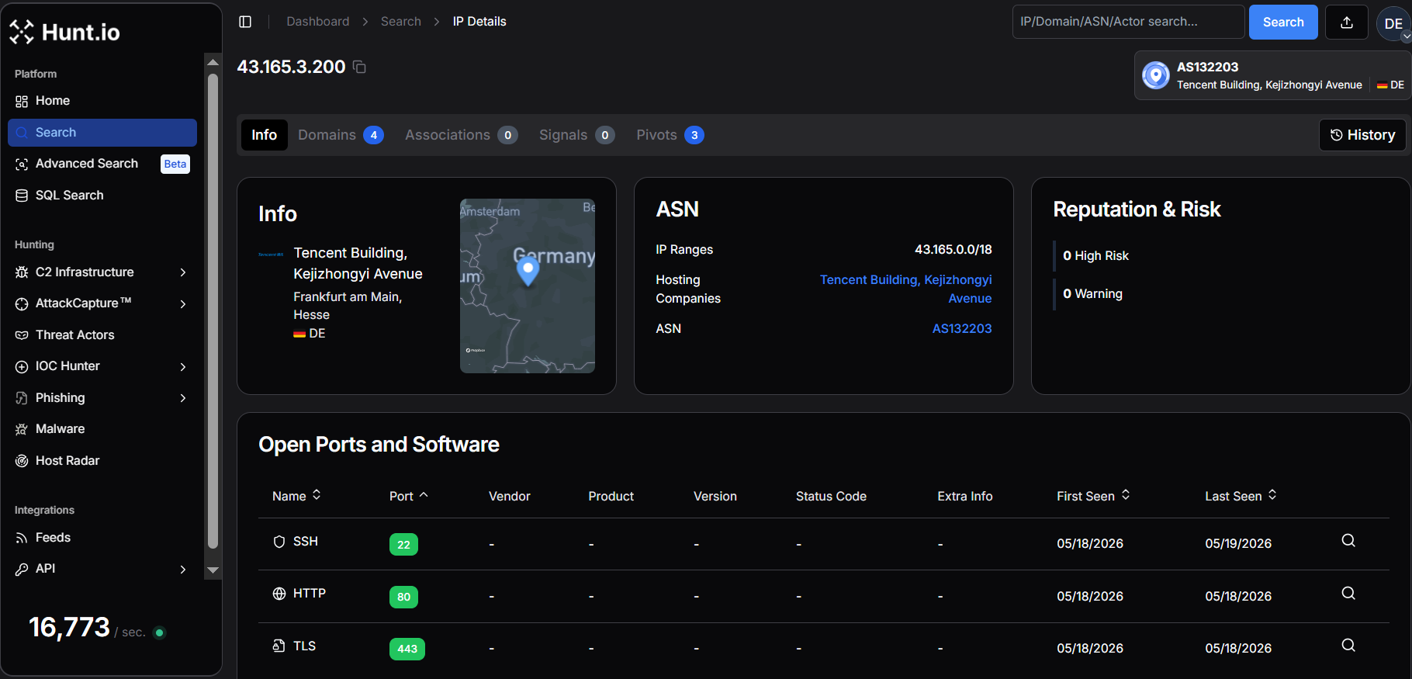Open Tencent Building hosting company link
Screen dimensions: 1412x679
(x=905, y=289)
